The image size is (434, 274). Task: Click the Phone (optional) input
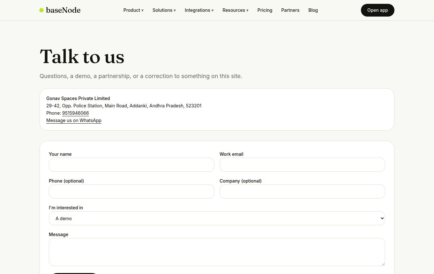click(131, 191)
